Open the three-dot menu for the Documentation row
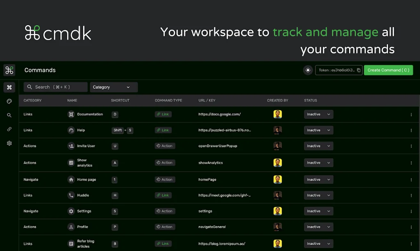The image size is (420, 251). pyautogui.click(x=411, y=114)
